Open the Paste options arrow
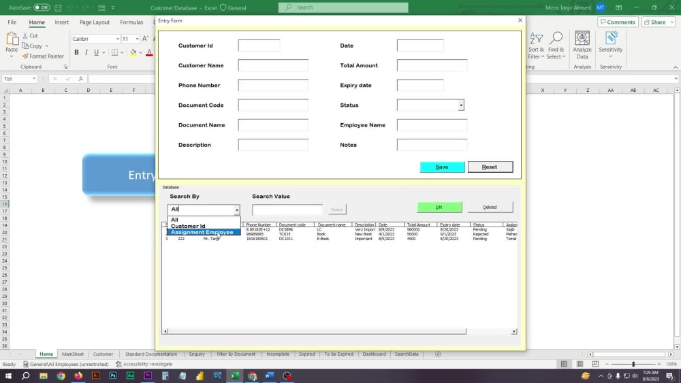Image resolution: width=681 pixels, height=383 pixels. click(x=12, y=56)
